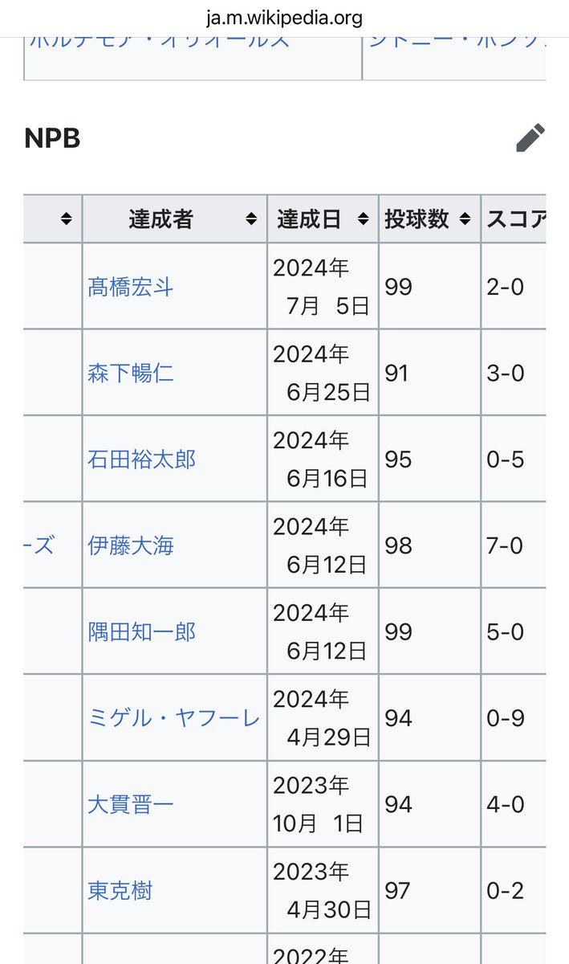Open the ミゲル・ヤフーレ player page
Viewport: 569px width, 964px height.
click(173, 718)
